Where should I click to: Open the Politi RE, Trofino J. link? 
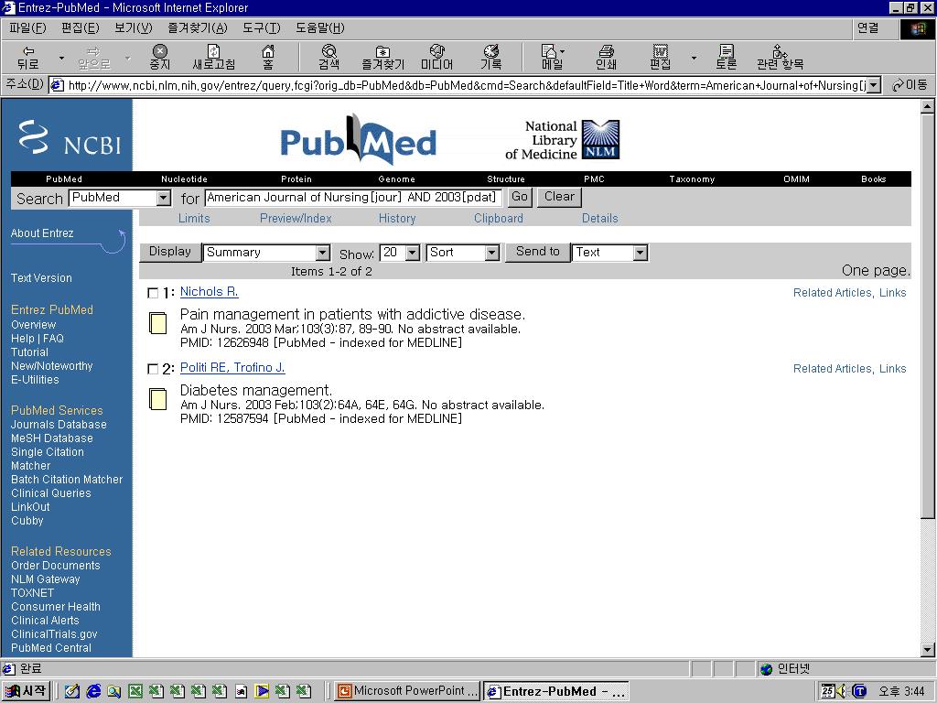[x=232, y=368]
